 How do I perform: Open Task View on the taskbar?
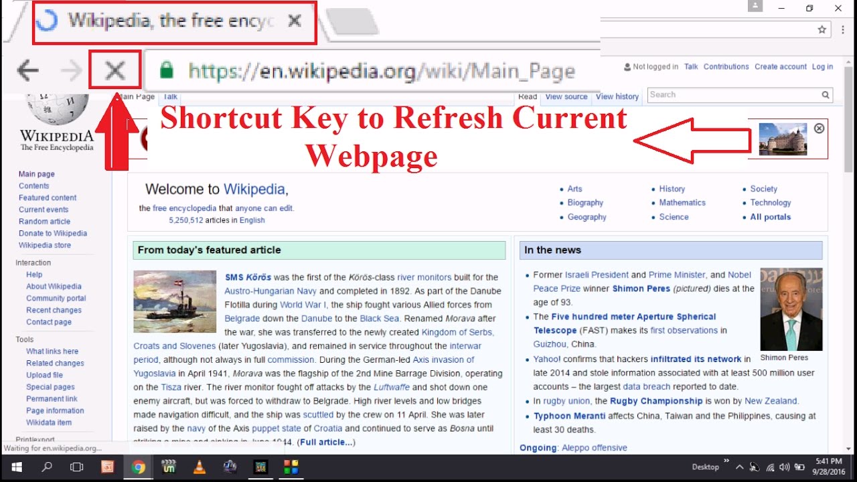(77, 467)
